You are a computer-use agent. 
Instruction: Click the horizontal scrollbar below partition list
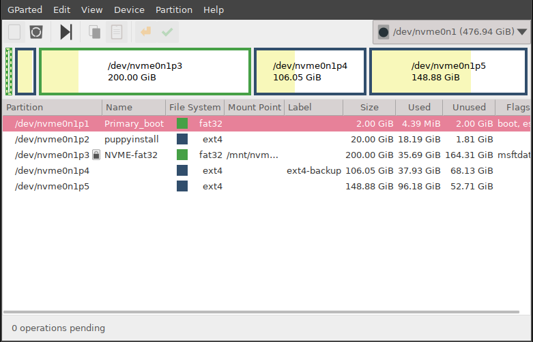261,312
